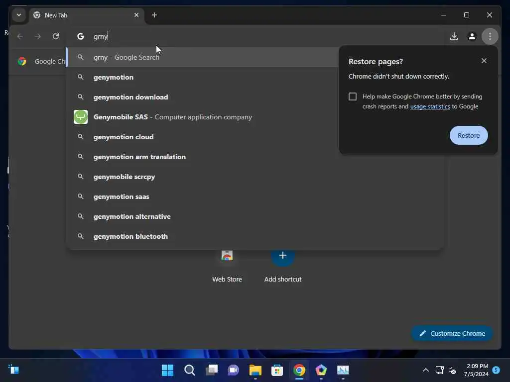Open File Explorer from the taskbar

coord(255,370)
